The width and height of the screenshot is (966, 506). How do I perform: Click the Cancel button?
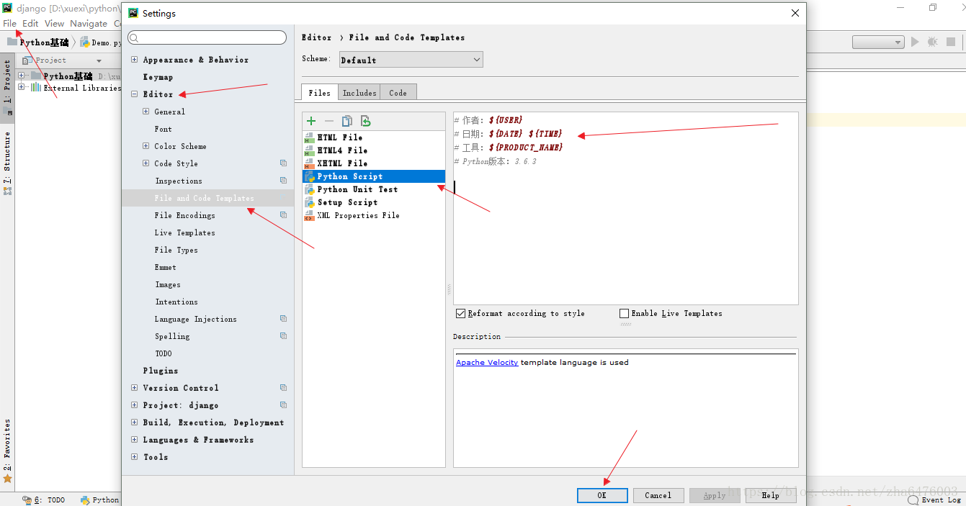658,495
